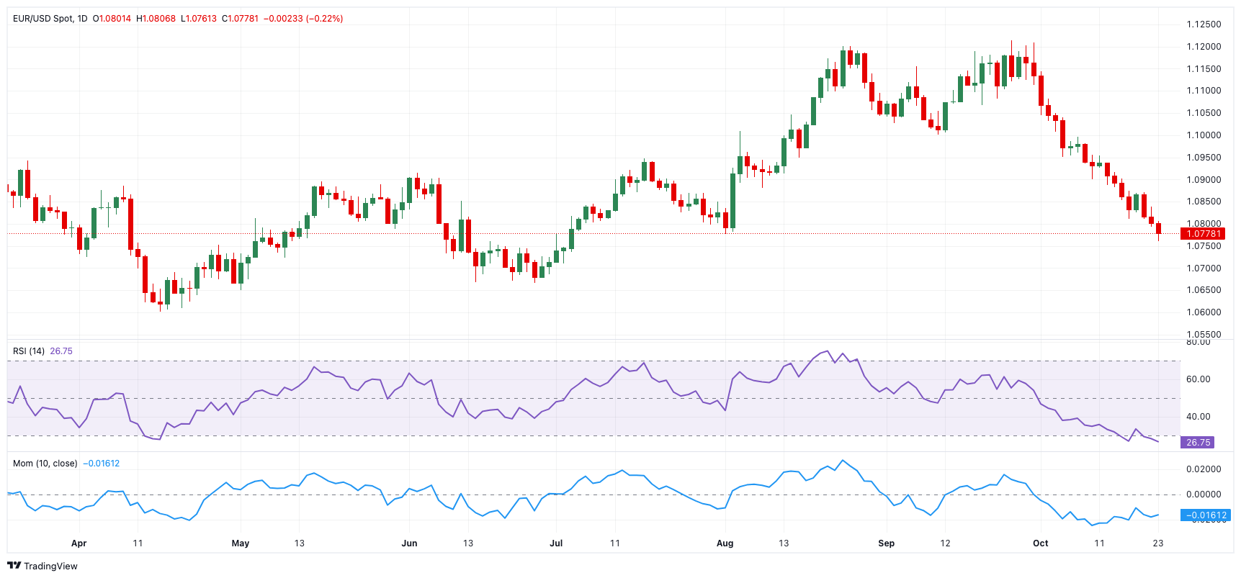Click the Oct label on time axis
The image size is (1241, 578).
click(1040, 543)
